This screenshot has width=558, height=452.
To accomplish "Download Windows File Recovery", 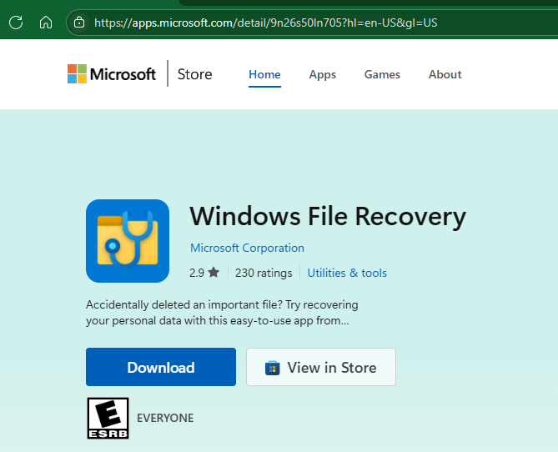I will pyautogui.click(x=161, y=367).
